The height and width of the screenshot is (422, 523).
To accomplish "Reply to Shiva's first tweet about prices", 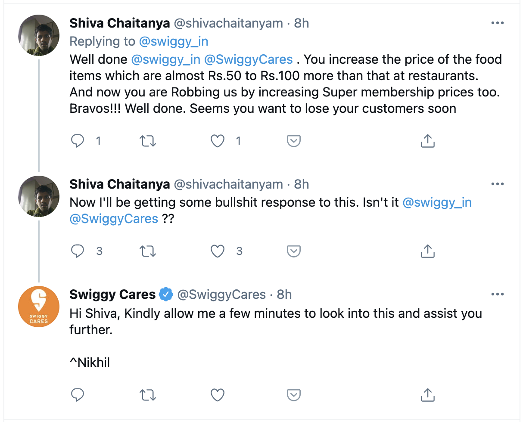I will 78,141.
